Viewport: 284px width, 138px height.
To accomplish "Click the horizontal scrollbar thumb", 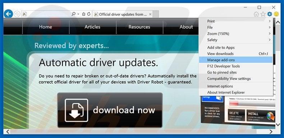I will [x=133, y=132].
